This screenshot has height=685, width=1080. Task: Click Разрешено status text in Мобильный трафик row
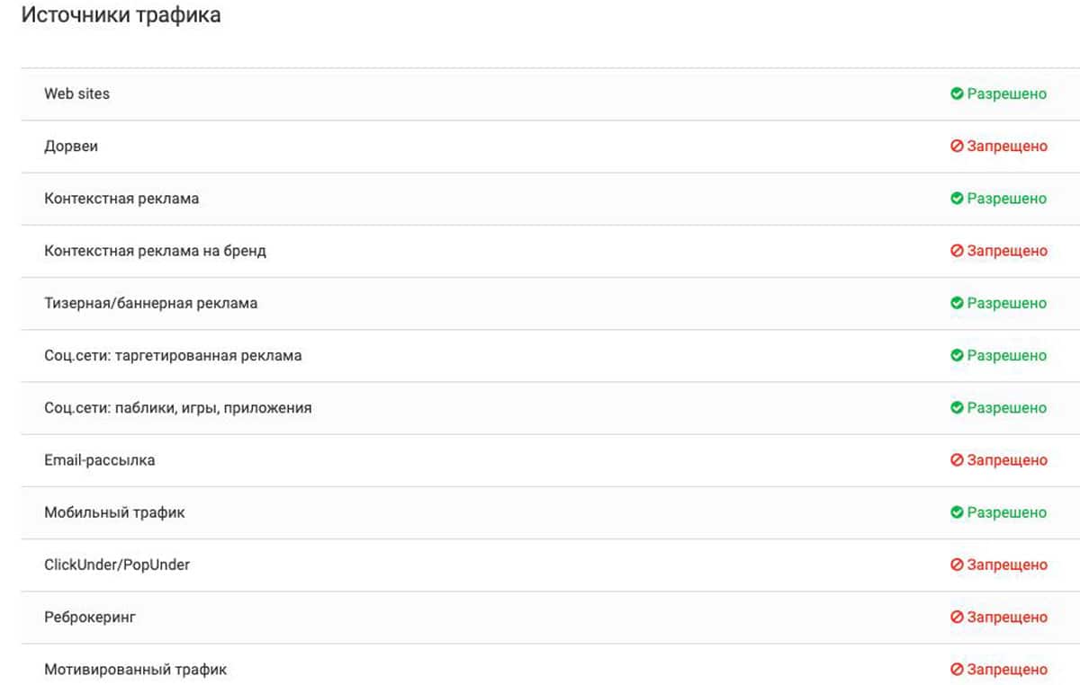point(1007,512)
